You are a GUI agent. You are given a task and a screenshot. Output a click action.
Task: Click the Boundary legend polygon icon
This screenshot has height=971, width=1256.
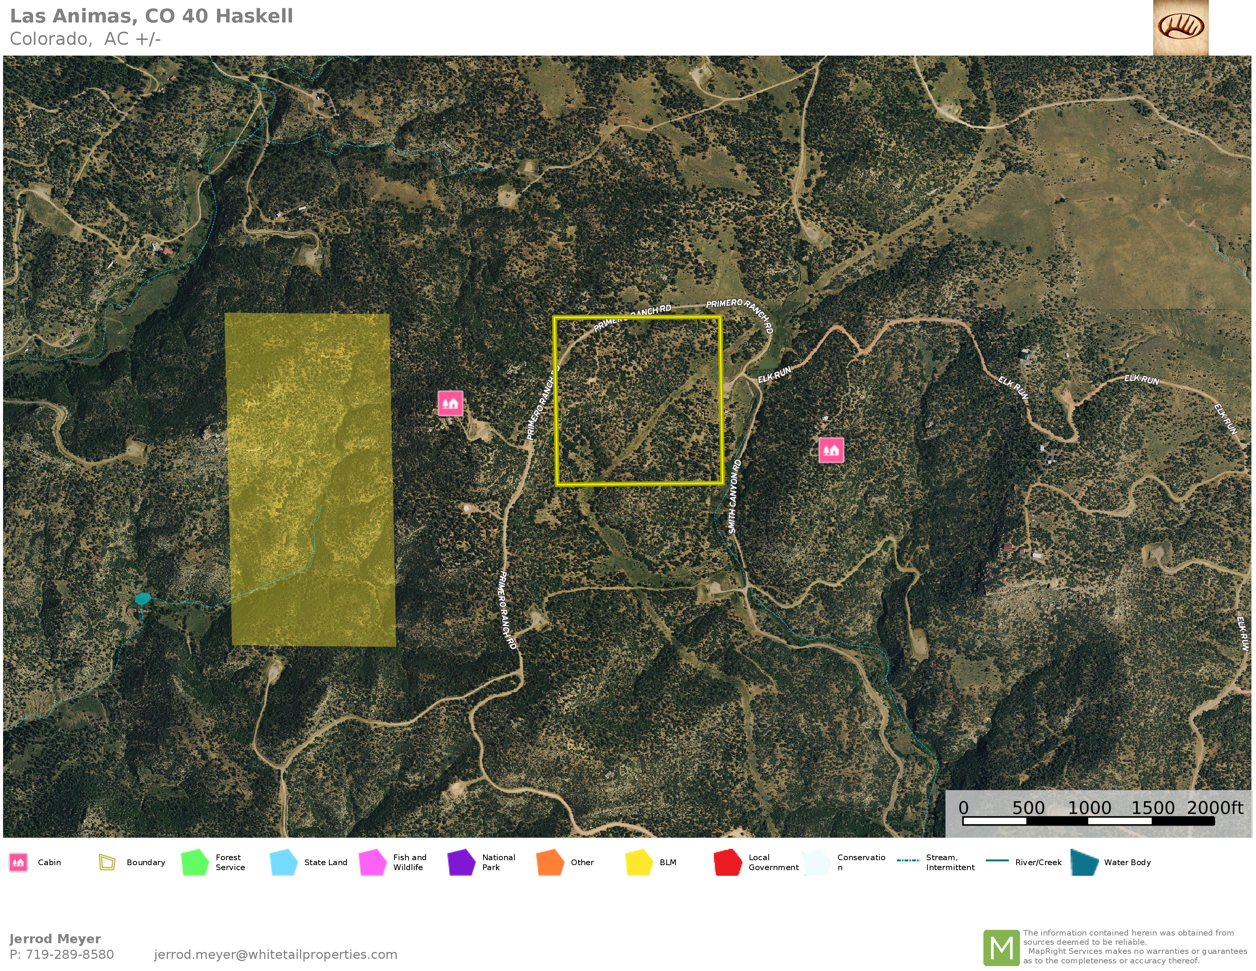pos(107,862)
